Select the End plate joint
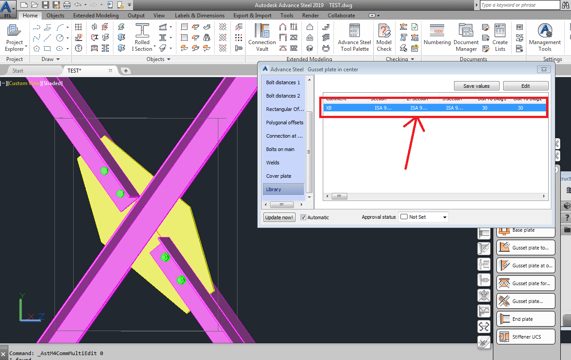The image size is (571, 360). tap(526, 319)
